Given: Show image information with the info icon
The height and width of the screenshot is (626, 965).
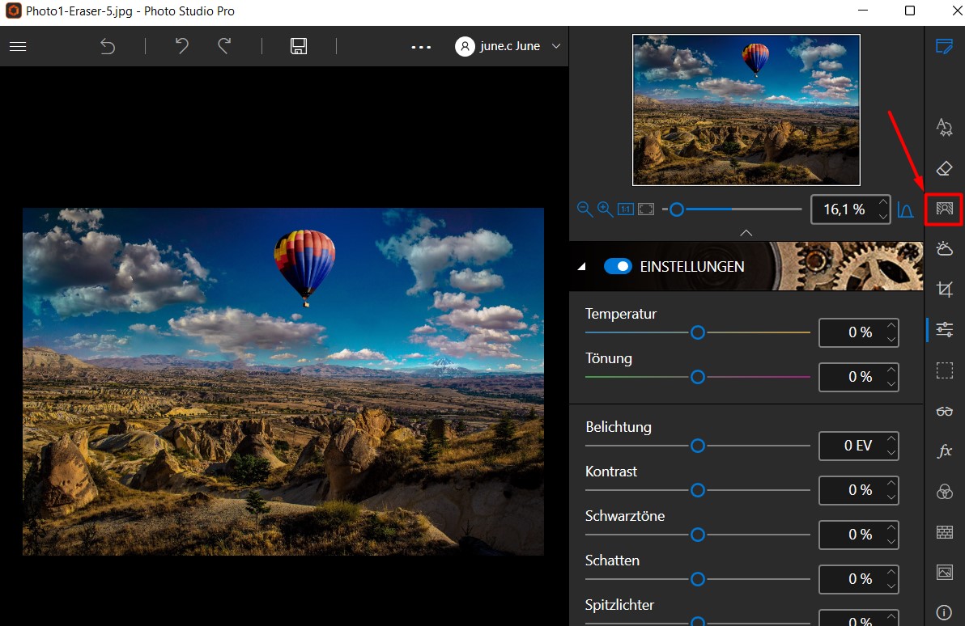Looking at the screenshot, I should click(x=944, y=612).
